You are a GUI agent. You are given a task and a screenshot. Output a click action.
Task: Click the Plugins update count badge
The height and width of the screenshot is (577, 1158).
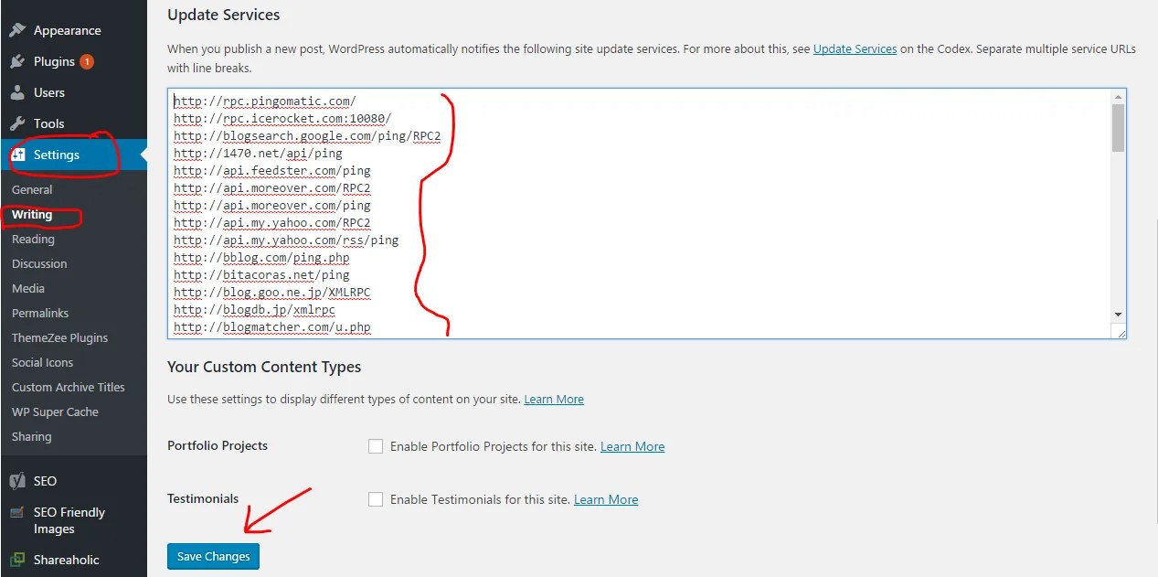pos(87,61)
